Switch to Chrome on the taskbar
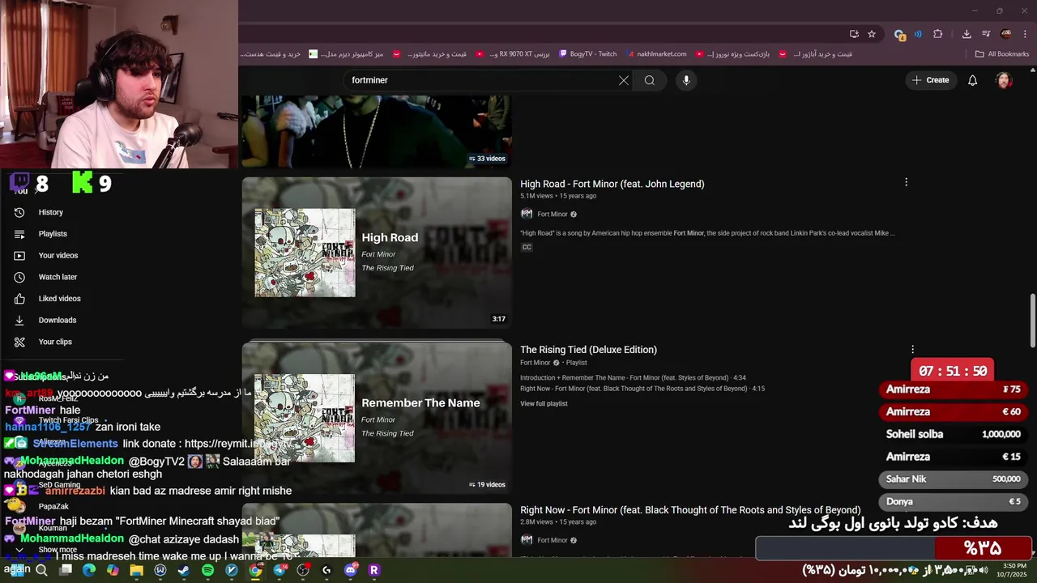The image size is (1037, 583). click(255, 570)
